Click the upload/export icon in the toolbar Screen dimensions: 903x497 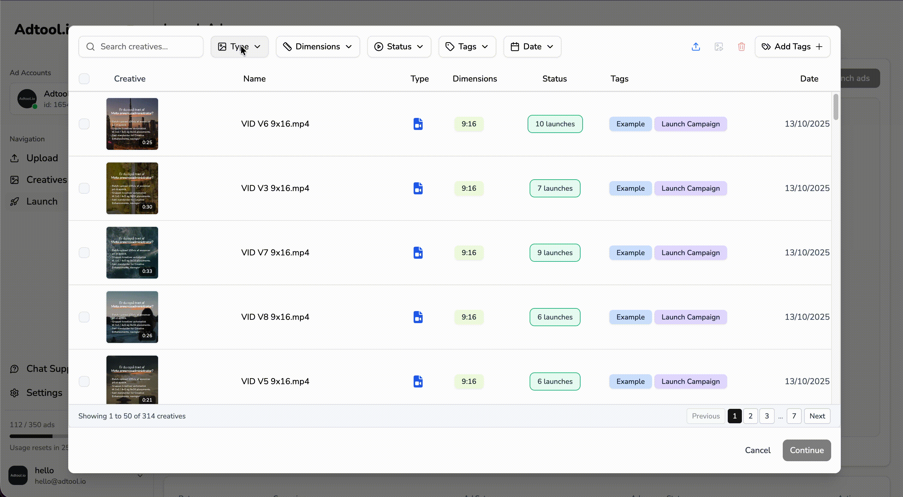coord(696,46)
